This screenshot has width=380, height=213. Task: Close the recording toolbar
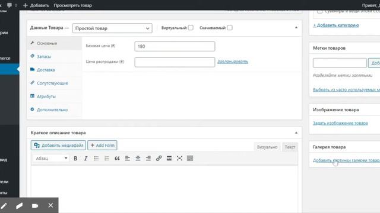pyautogui.click(x=50, y=205)
